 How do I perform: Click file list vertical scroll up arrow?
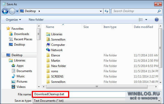coord(160,26)
